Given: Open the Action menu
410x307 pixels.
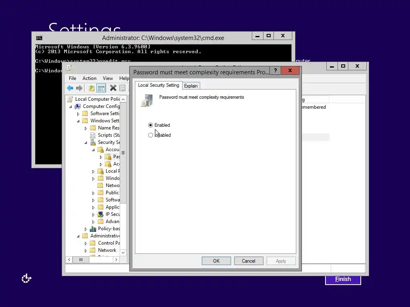Looking at the screenshot, I should (x=89, y=78).
